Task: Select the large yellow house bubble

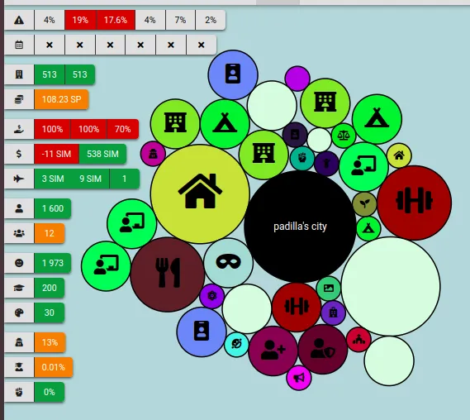Action: click(x=200, y=193)
